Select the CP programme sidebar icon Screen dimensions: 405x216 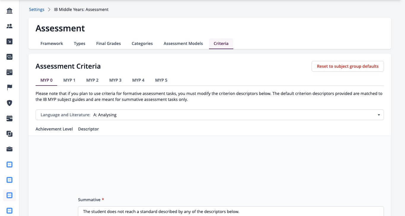coord(9,180)
